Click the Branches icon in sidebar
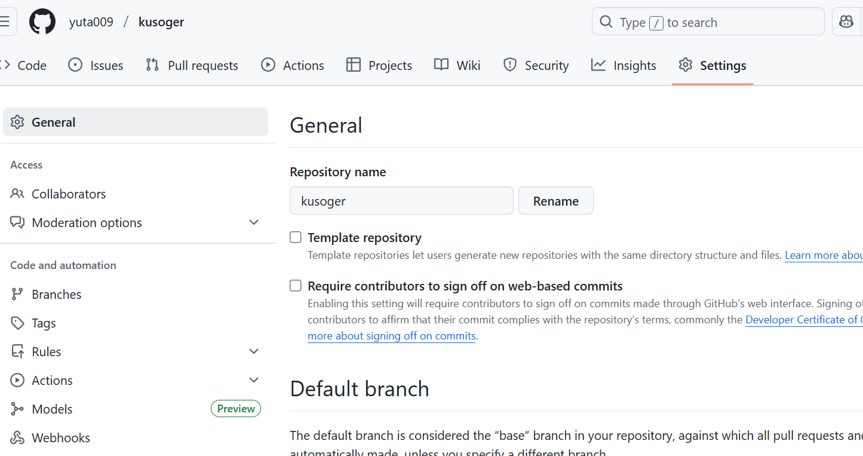The height and width of the screenshot is (456, 863). pyautogui.click(x=17, y=294)
